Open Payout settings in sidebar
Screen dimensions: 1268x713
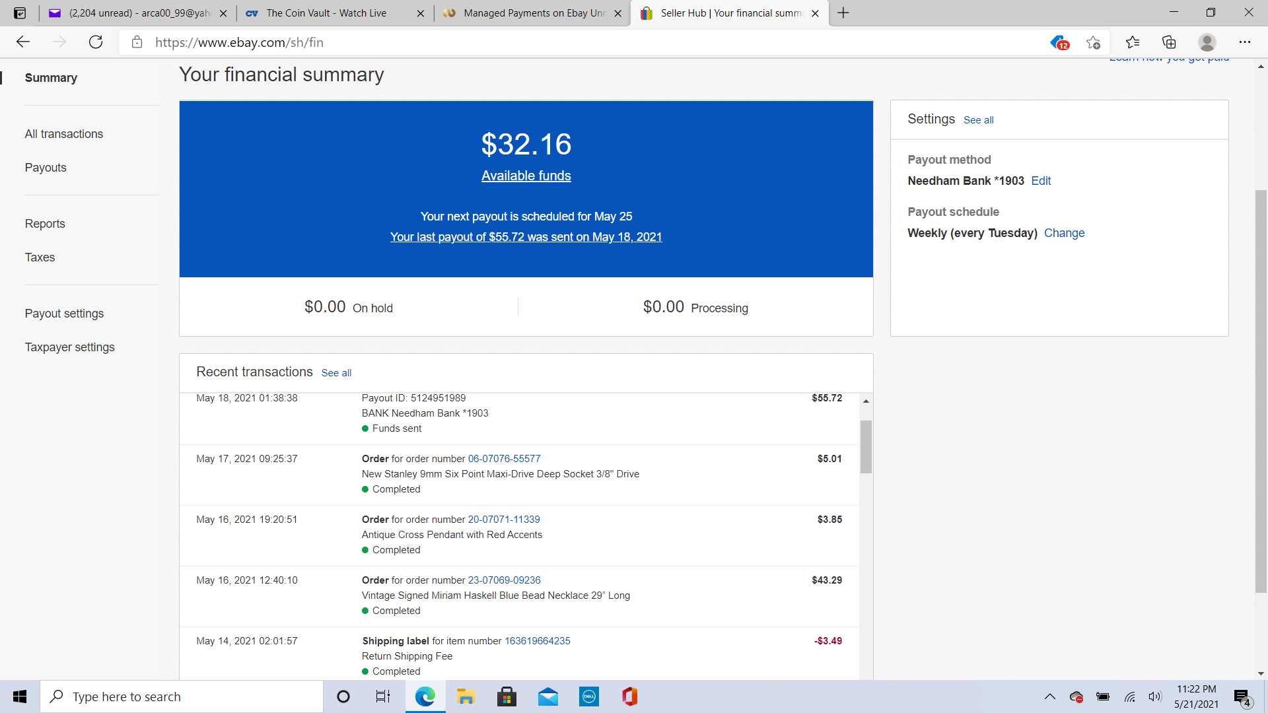(64, 314)
